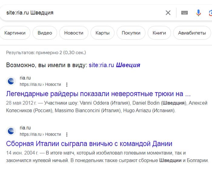Image resolution: width=212 pixels, height=169 pixels.
Task: Click the https://ria.ru › Новости URL of the second result
Action: (40, 134)
